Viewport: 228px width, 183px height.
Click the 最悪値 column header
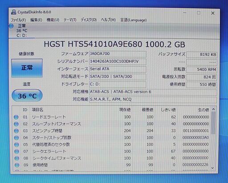(147, 110)
